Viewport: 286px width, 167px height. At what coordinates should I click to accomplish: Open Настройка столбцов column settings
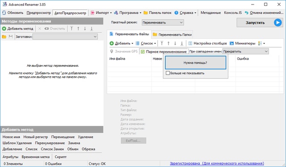pos(207,43)
